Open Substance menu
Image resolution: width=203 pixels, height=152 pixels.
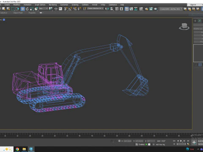point(112,5)
